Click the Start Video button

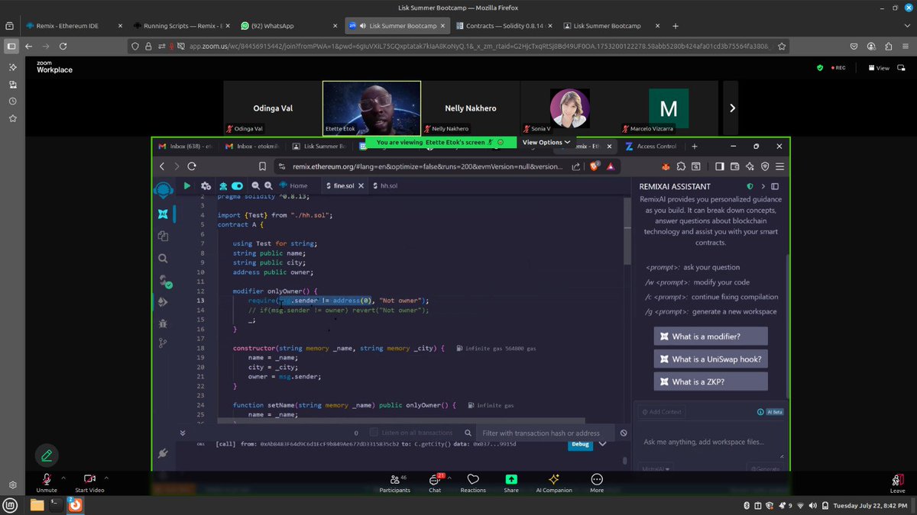click(89, 483)
